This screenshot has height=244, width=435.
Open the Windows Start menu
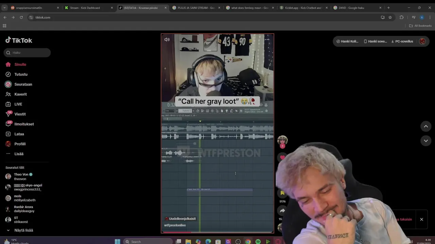tap(117, 241)
